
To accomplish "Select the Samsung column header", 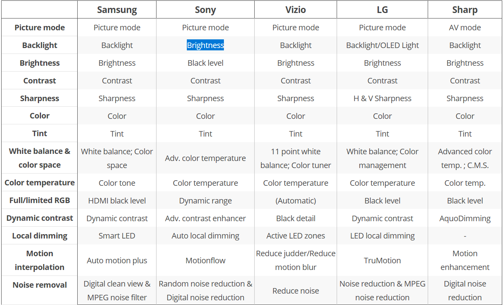I will click(117, 10).
